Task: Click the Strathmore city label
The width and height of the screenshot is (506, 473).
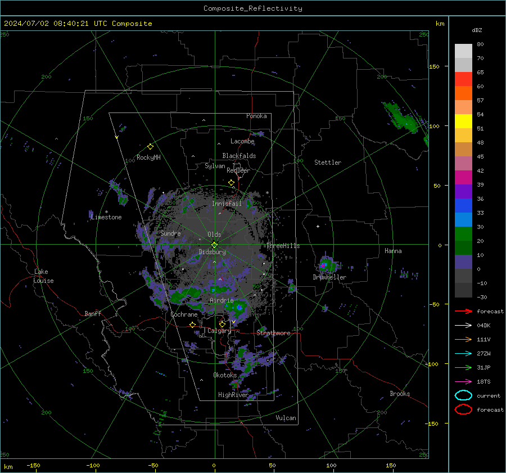Action: (x=273, y=333)
